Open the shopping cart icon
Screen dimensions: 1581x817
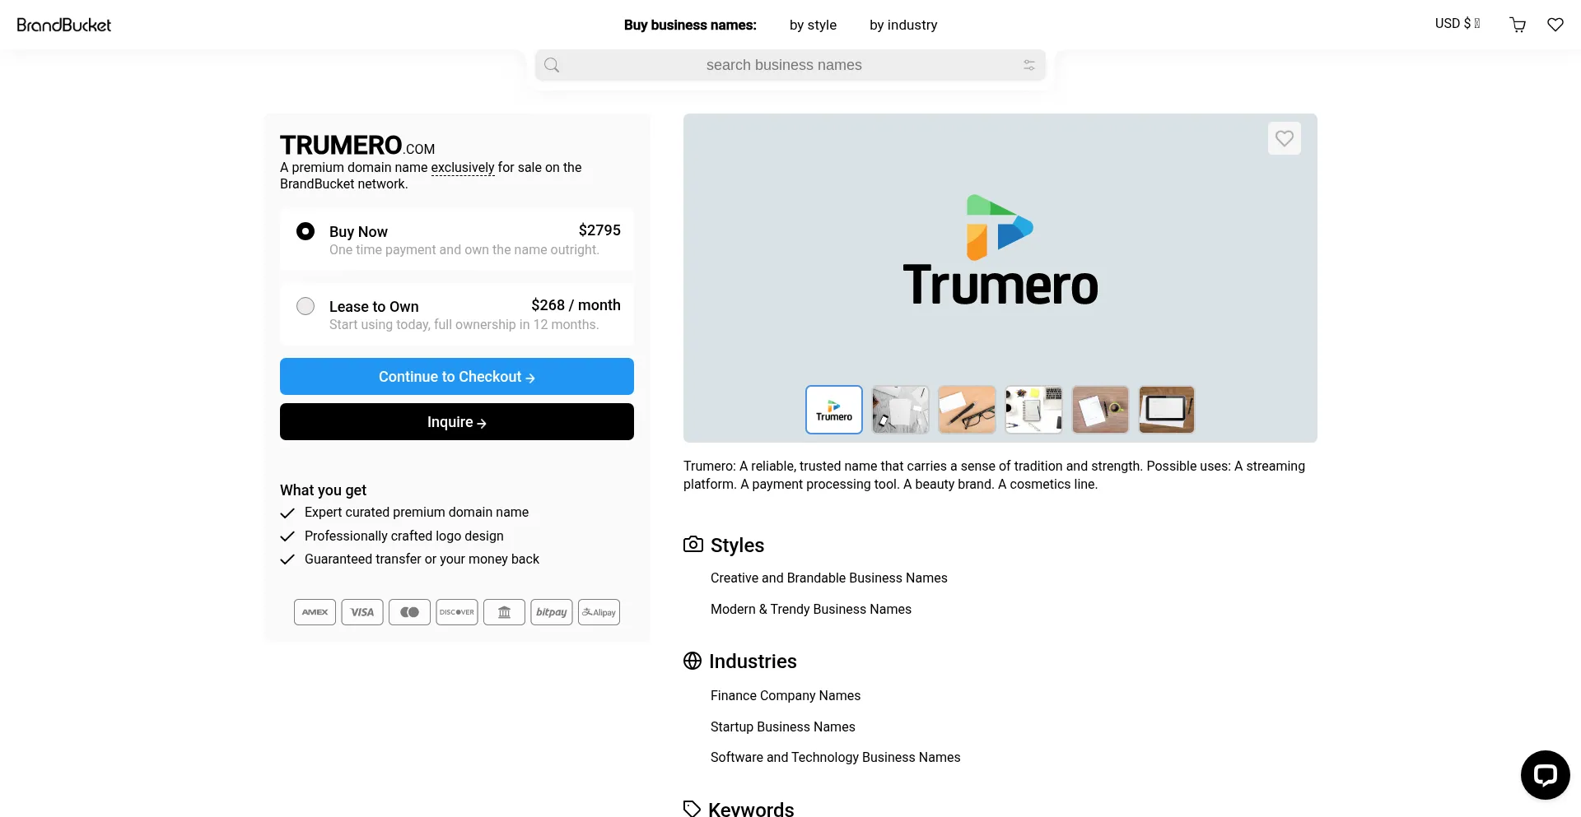[1518, 25]
